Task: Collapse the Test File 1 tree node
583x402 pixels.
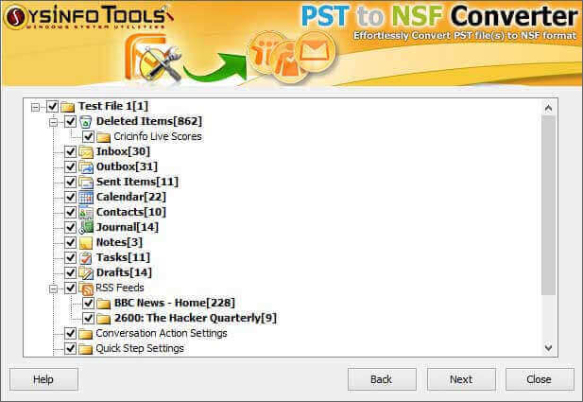Action: click(x=35, y=107)
